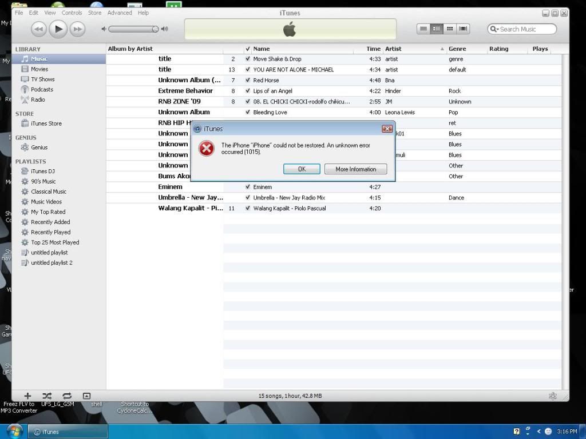Uncheck the Eminem song checkbox

[247, 187]
